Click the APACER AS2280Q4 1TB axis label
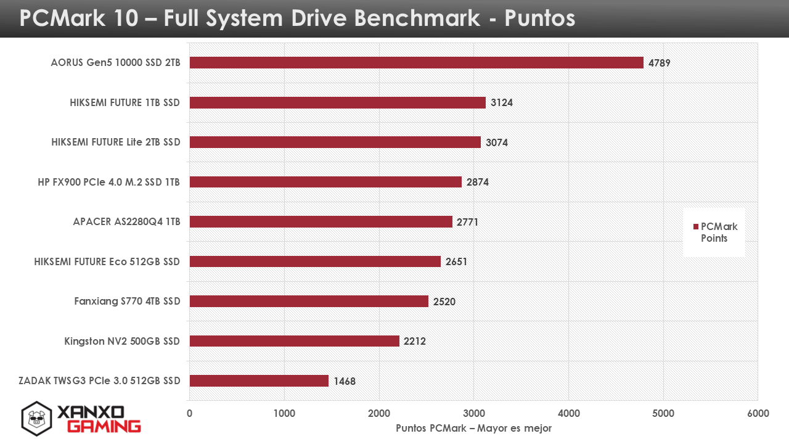 pos(126,222)
